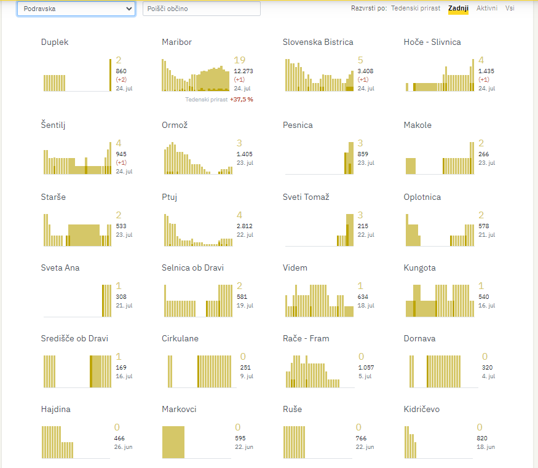
Task: Open the Maribor municipality title
Action: click(x=176, y=42)
